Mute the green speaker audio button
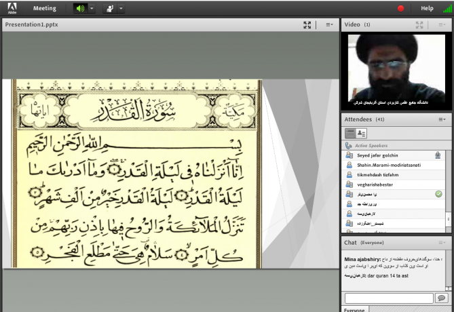The height and width of the screenshot is (312, 454). pyautogui.click(x=80, y=9)
